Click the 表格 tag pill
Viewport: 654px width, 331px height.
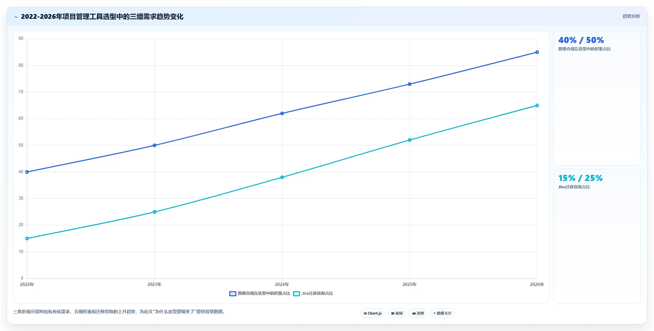(397, 313)
